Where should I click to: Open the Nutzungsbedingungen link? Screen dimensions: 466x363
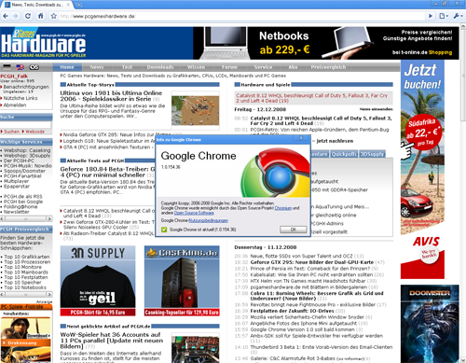click(209, 220)
